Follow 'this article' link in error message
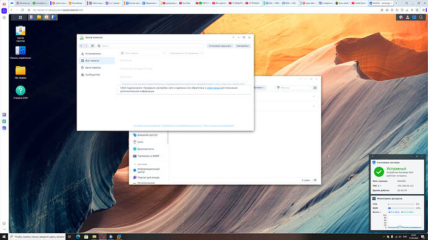This screenshot has width=428, height=240. point(213,88)
